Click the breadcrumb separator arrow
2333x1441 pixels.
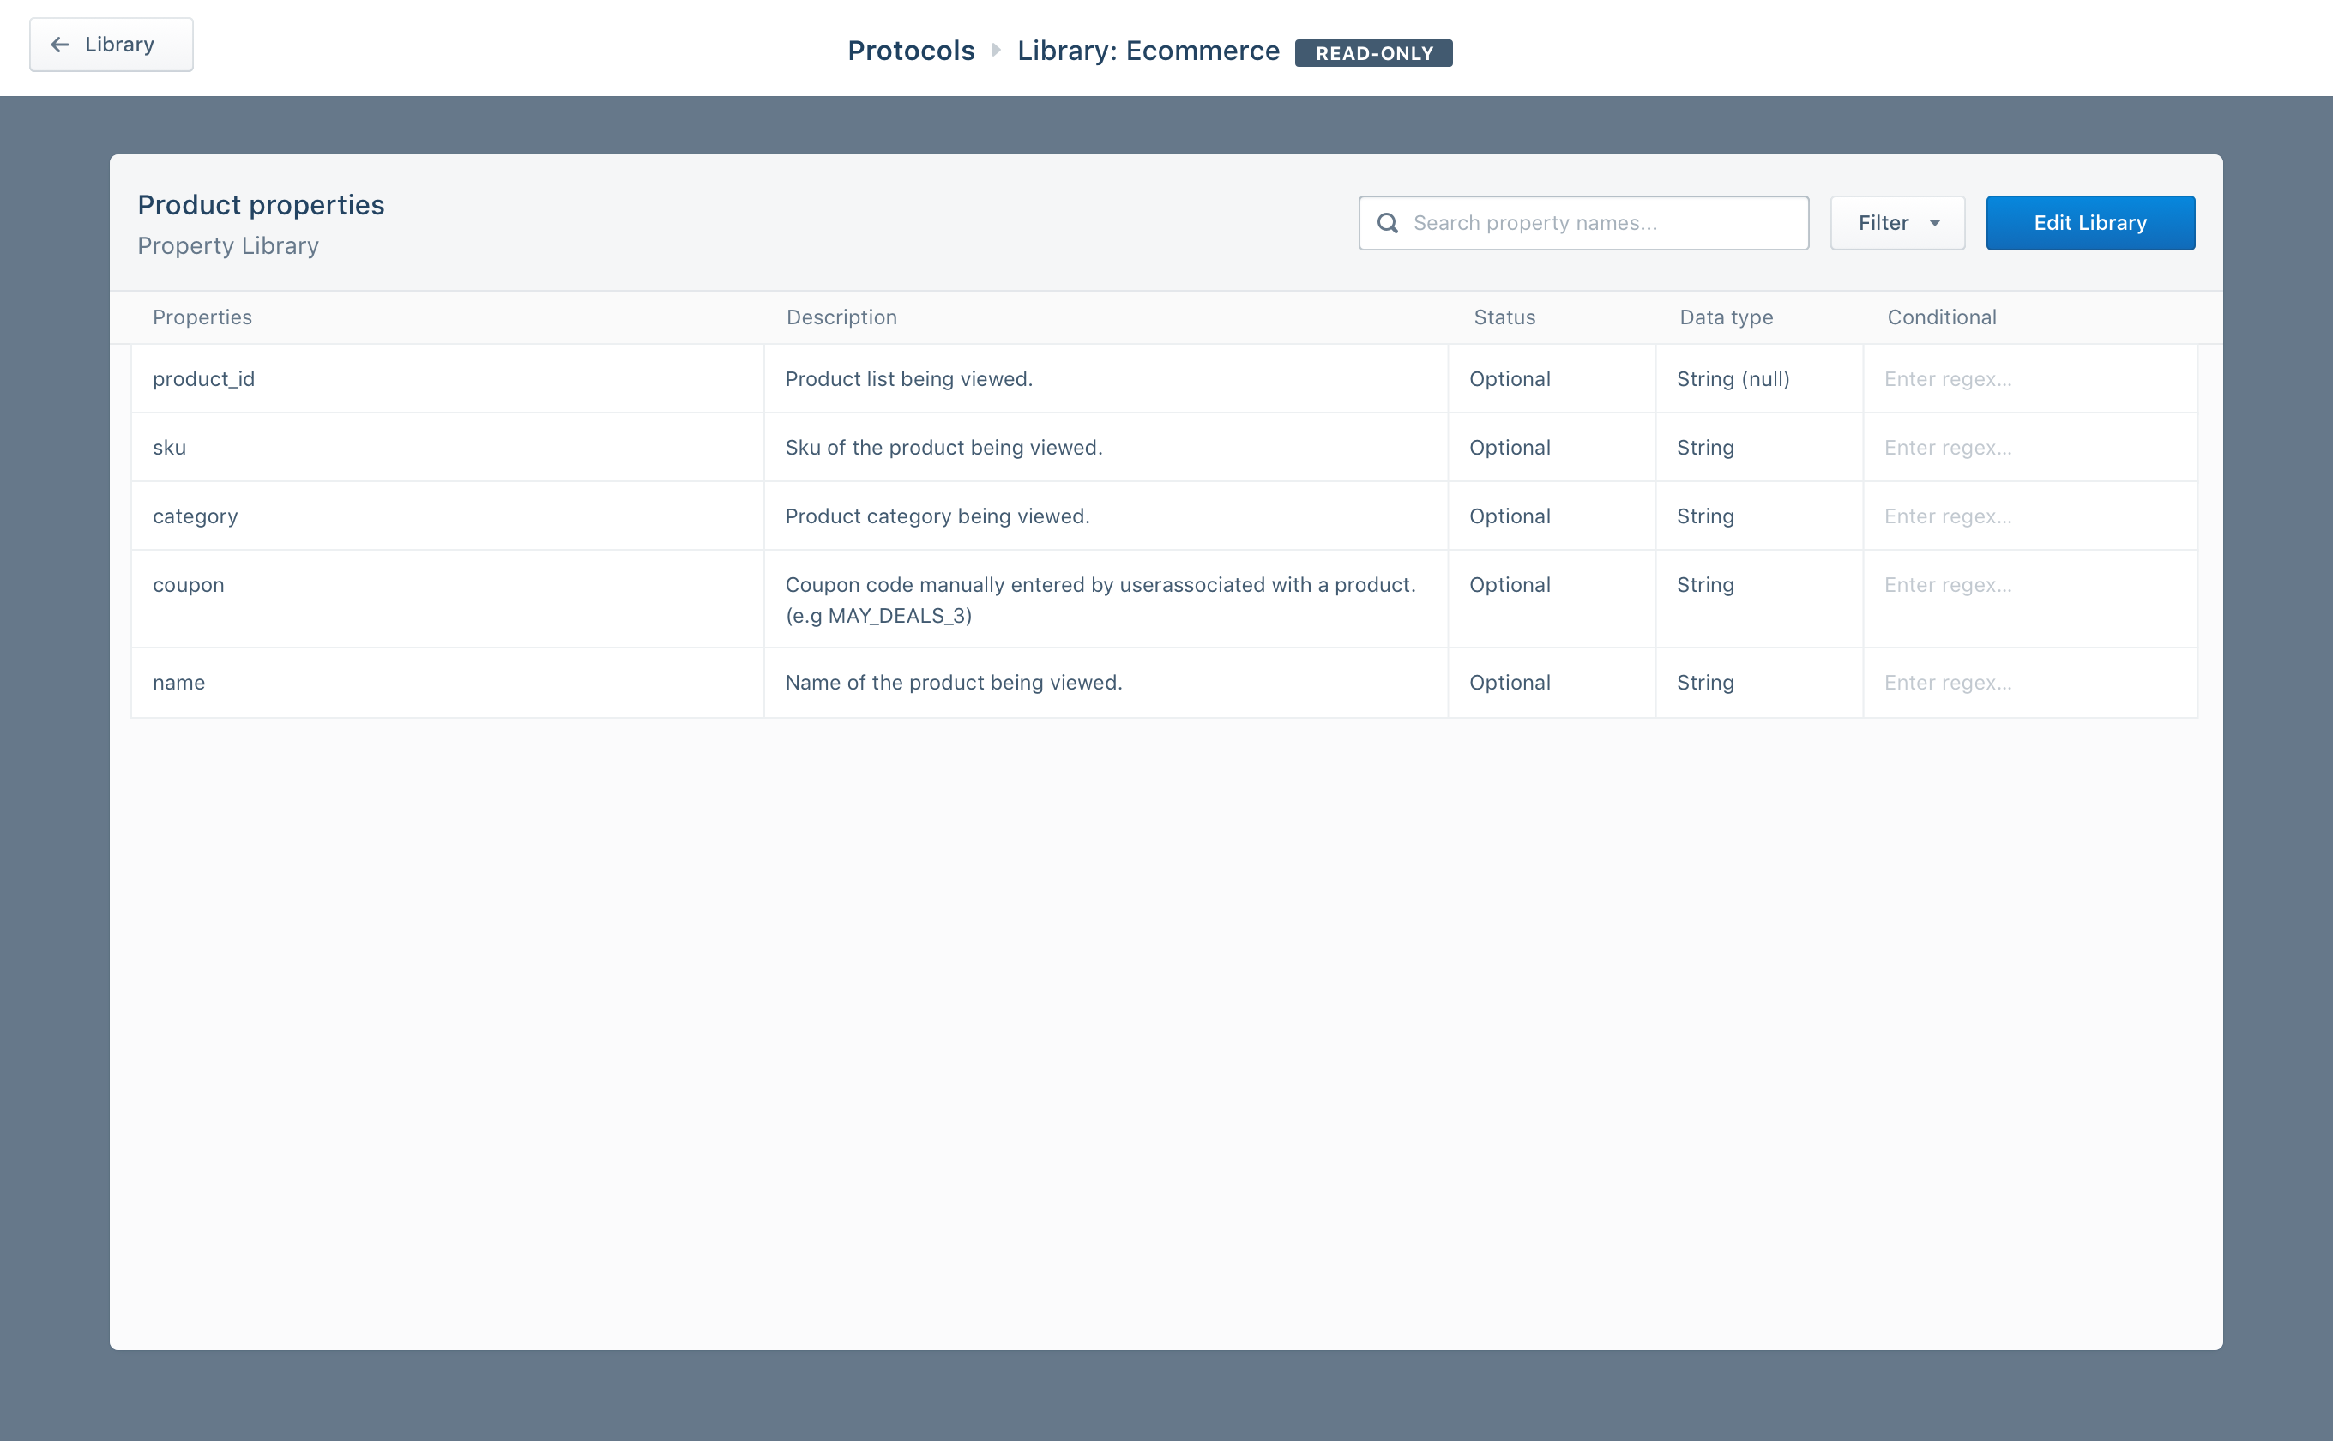coord(996,51)
